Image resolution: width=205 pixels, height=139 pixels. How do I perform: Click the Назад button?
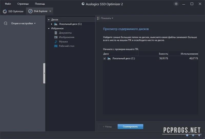pyautogui.click(x=107, y=126)
